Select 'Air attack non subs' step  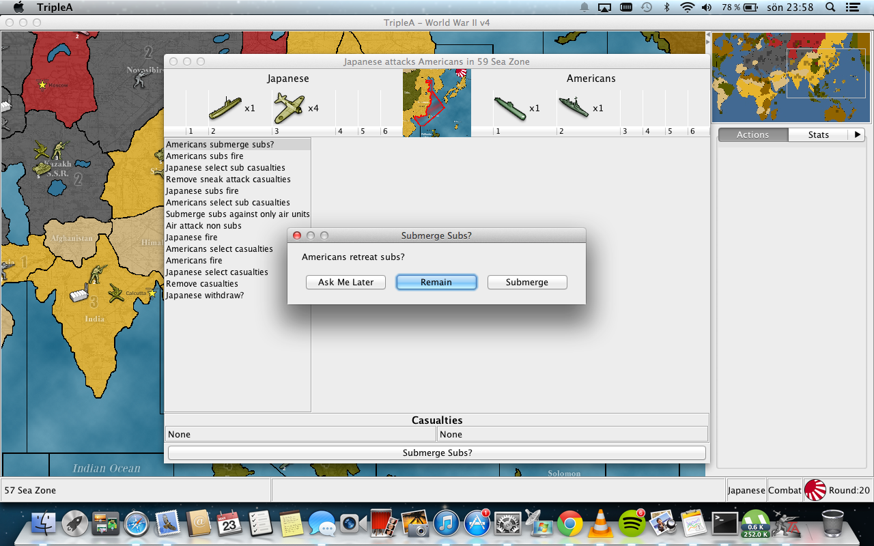click(238, 226)
